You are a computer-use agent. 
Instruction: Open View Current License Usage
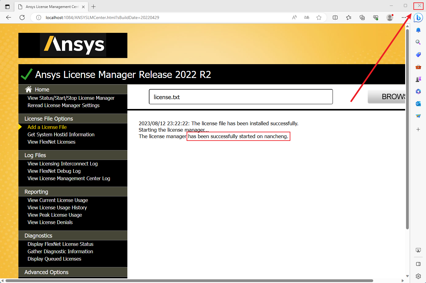pos(58,200)
